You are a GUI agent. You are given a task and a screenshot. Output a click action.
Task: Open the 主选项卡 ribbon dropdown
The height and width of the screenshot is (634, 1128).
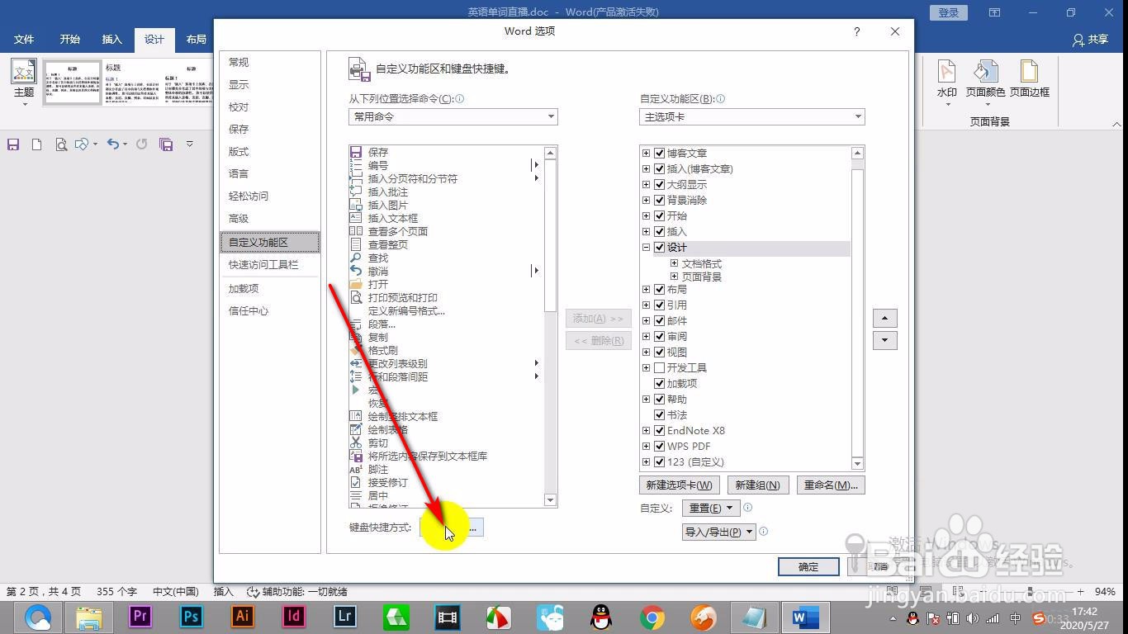pos(751,116)
